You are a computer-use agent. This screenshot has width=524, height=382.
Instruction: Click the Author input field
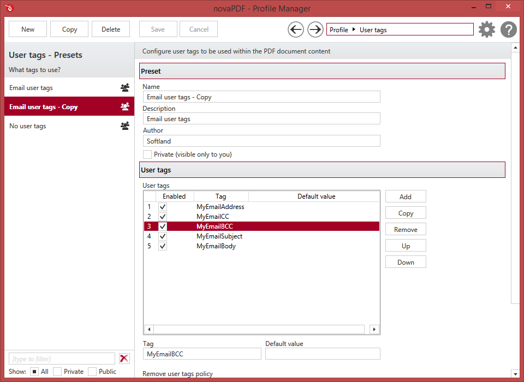point(261,141)
